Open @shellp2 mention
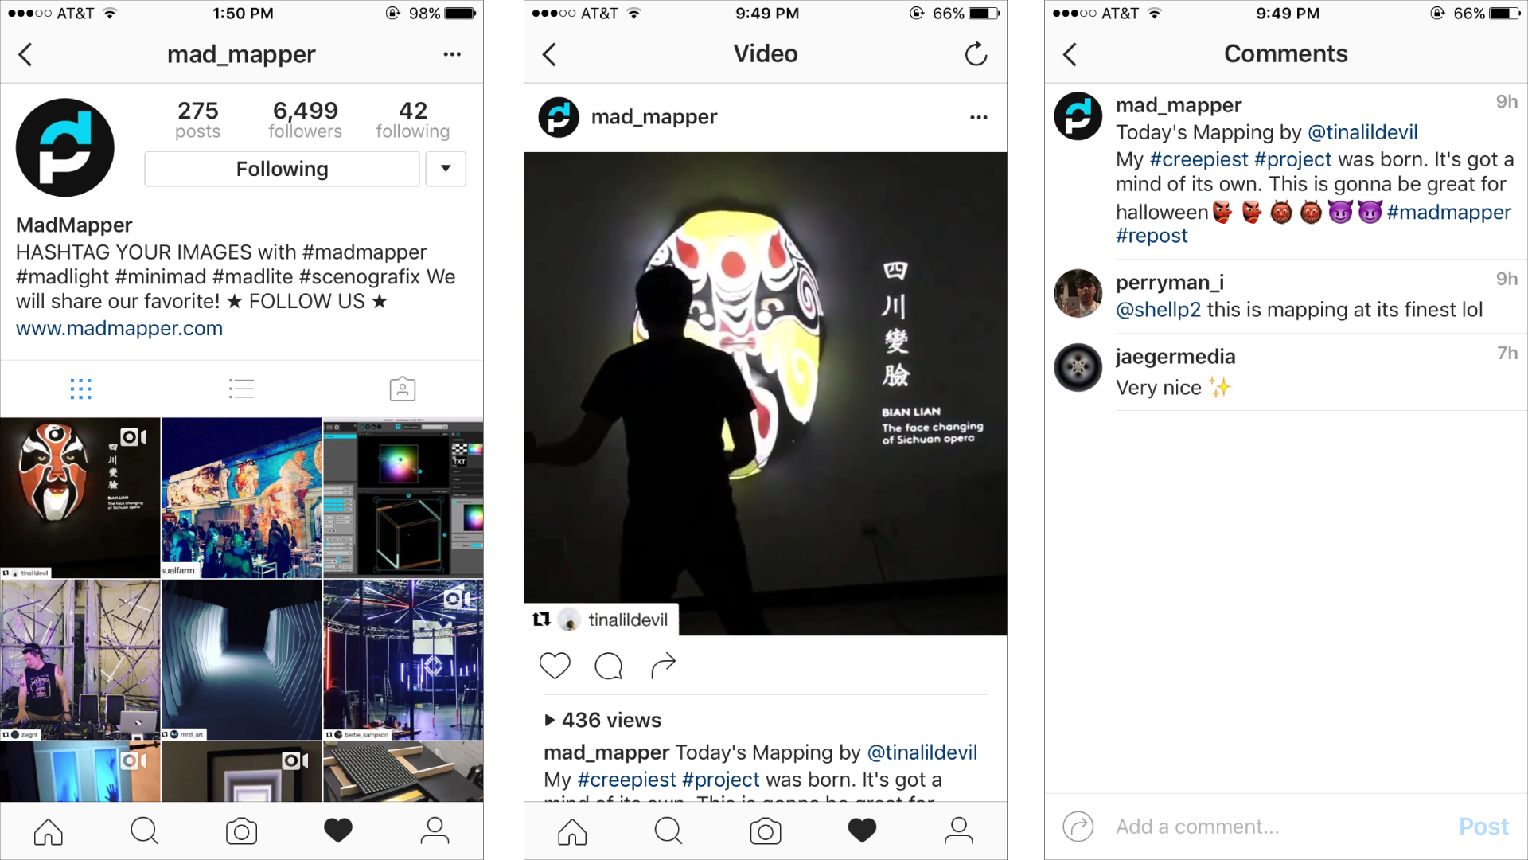The height and width of the screenshot is (860, 1528). 1158,310
